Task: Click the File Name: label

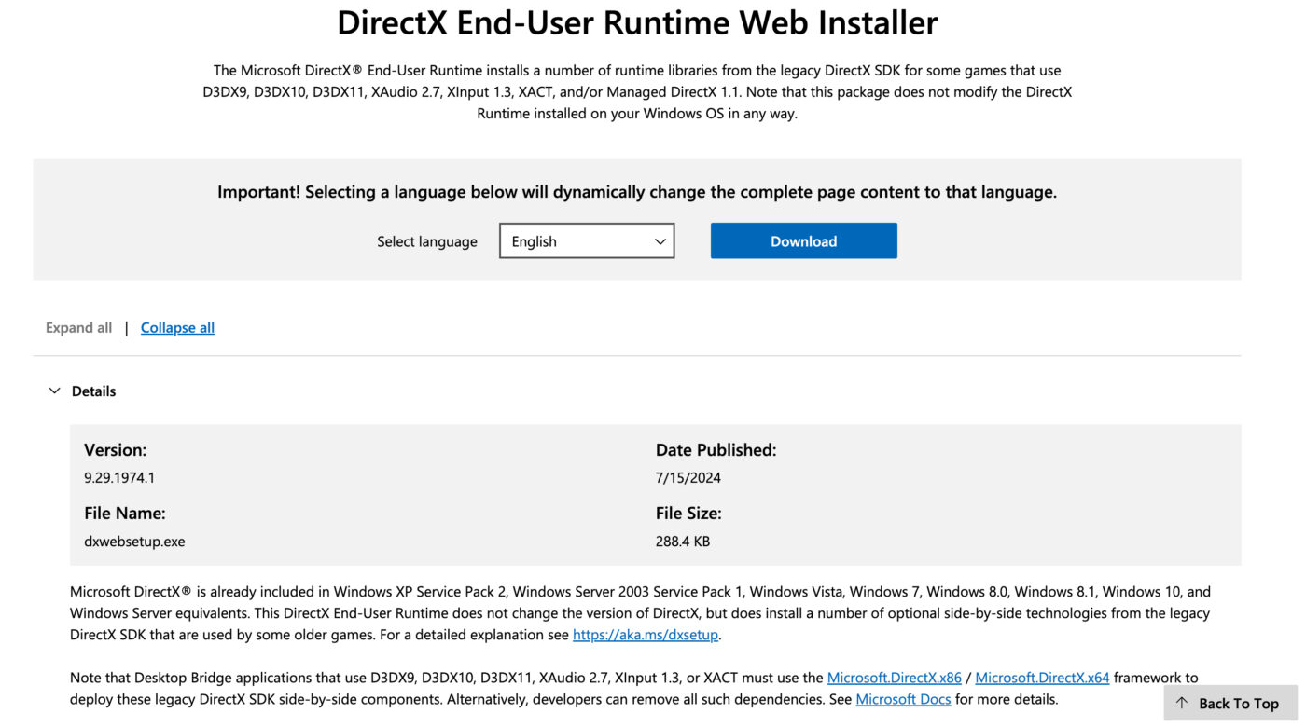Action: [x=124, y=514]
